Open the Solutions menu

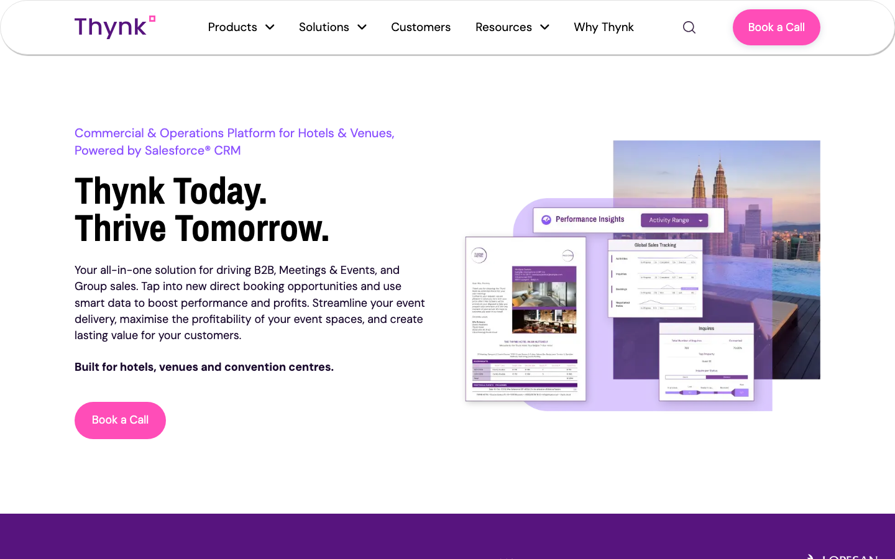[x=324, y=27]
